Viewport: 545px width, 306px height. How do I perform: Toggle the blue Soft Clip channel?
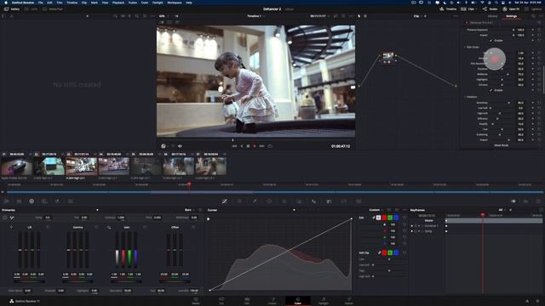click(x=396, y=253)
